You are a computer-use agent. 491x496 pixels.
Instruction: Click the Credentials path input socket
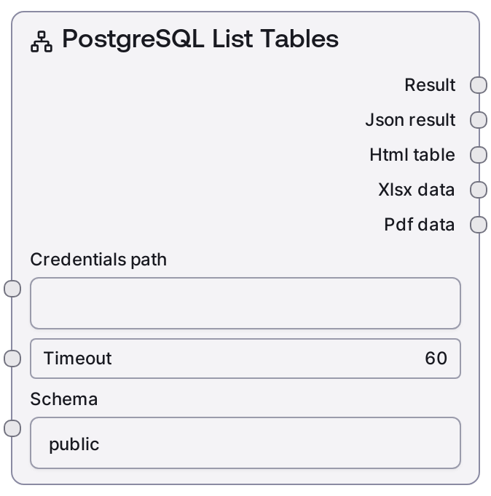[12, 289]
